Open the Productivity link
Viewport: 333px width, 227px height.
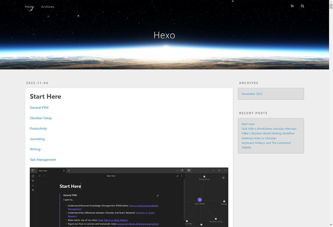point(38,128)
